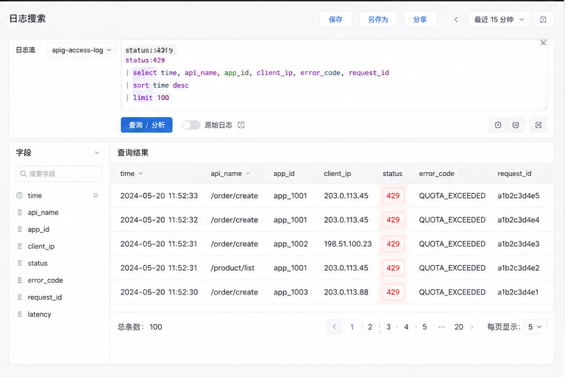Select results page 1
The image size is (565, 377).
pyautogui.click(x=352, y=327)
